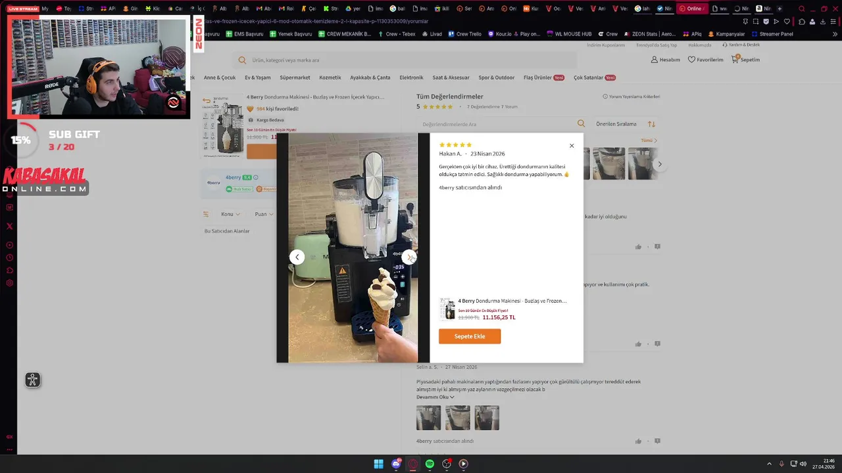This screenshot has height=473, width=842.
Task: Open the 4 Berry product link in the popup
Action: pyautogui.click(x=512, y=301)
